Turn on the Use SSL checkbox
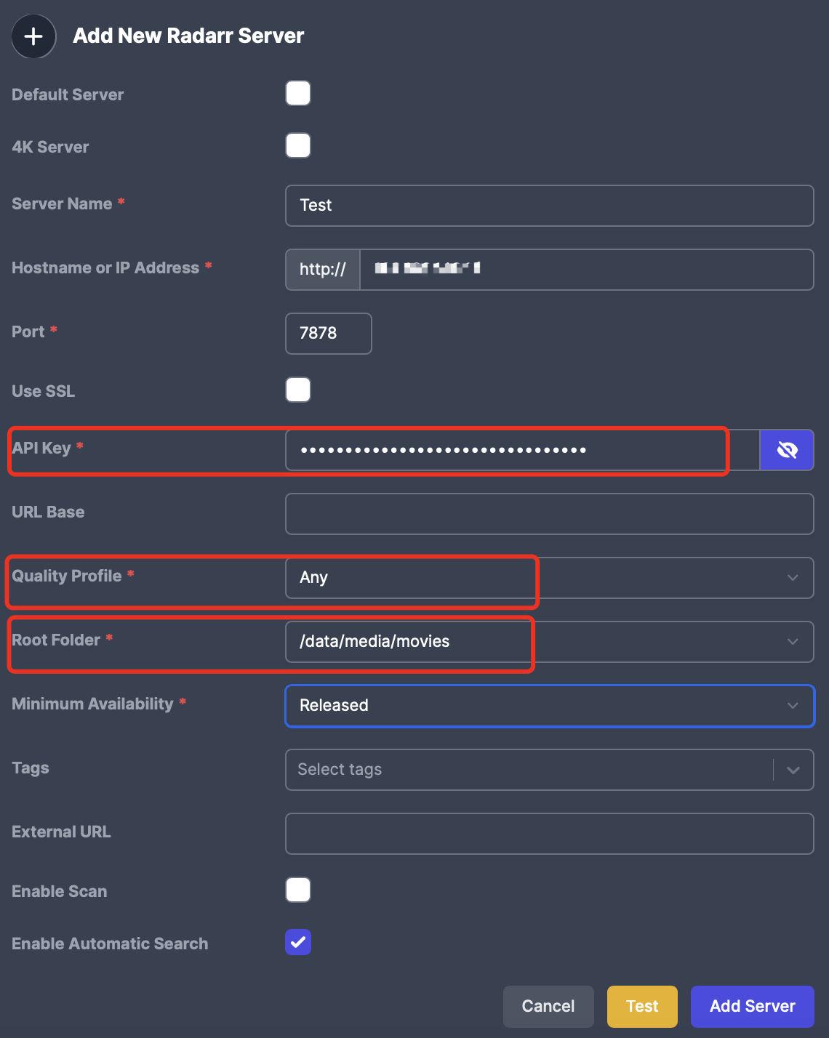This screenshot has height=1038, width=829. 298,390
